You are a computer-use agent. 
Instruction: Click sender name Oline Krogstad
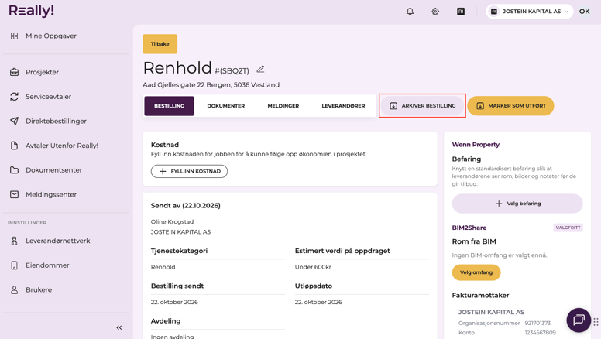[172, 222]
